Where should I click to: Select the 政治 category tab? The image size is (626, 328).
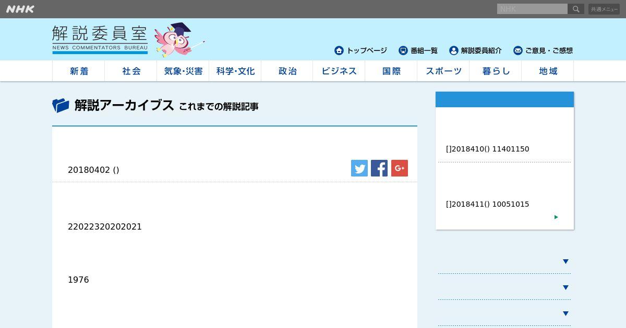[287, 71]
